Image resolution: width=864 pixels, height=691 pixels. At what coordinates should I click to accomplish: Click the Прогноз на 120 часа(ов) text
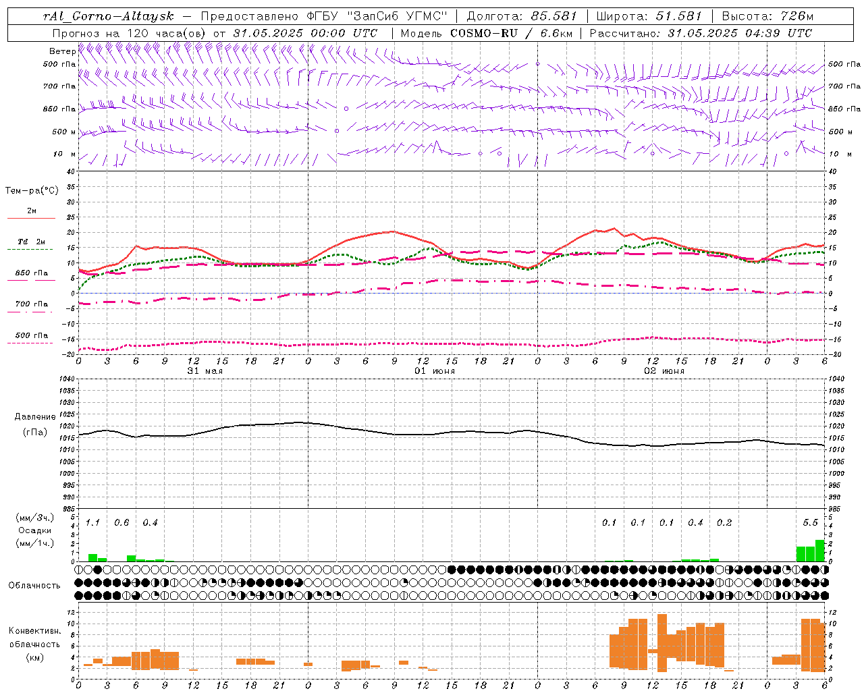coord(130,33)
